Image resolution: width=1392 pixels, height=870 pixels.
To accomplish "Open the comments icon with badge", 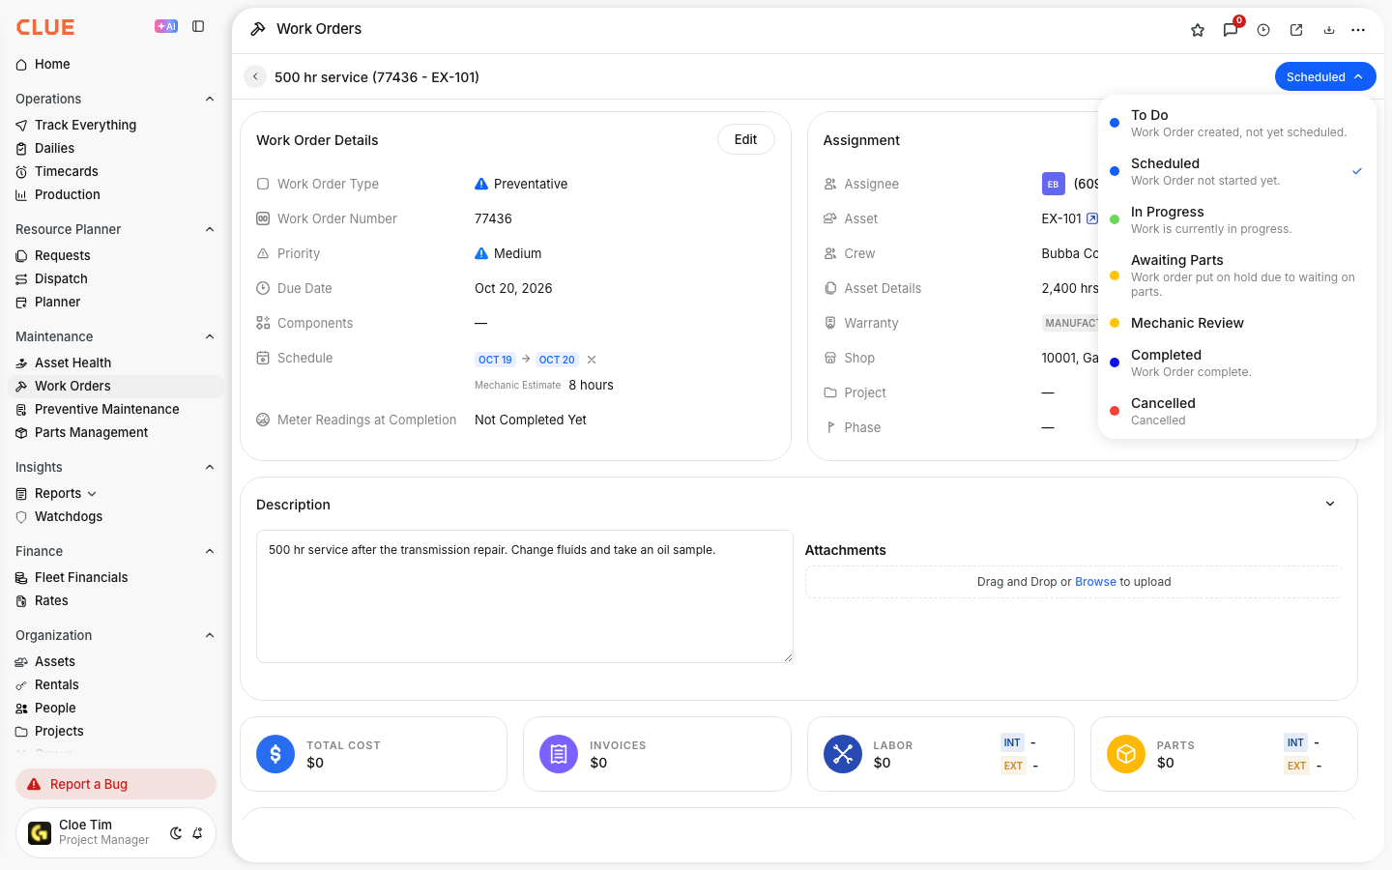I will pos(1231,30).
